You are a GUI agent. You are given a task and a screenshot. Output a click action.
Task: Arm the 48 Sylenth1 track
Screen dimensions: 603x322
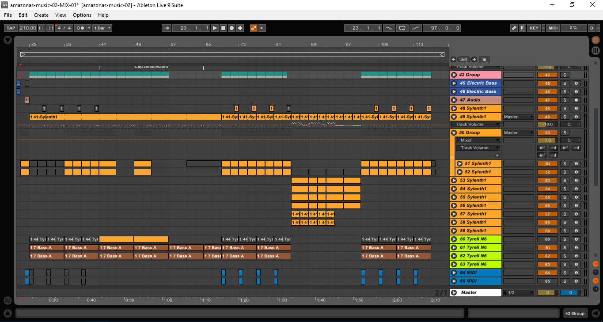pos(576,109)
